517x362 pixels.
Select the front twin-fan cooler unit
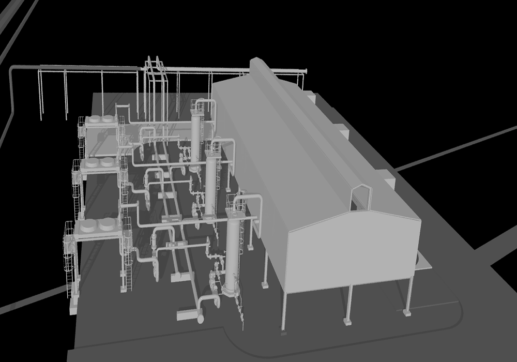click(x=97, y=225)
